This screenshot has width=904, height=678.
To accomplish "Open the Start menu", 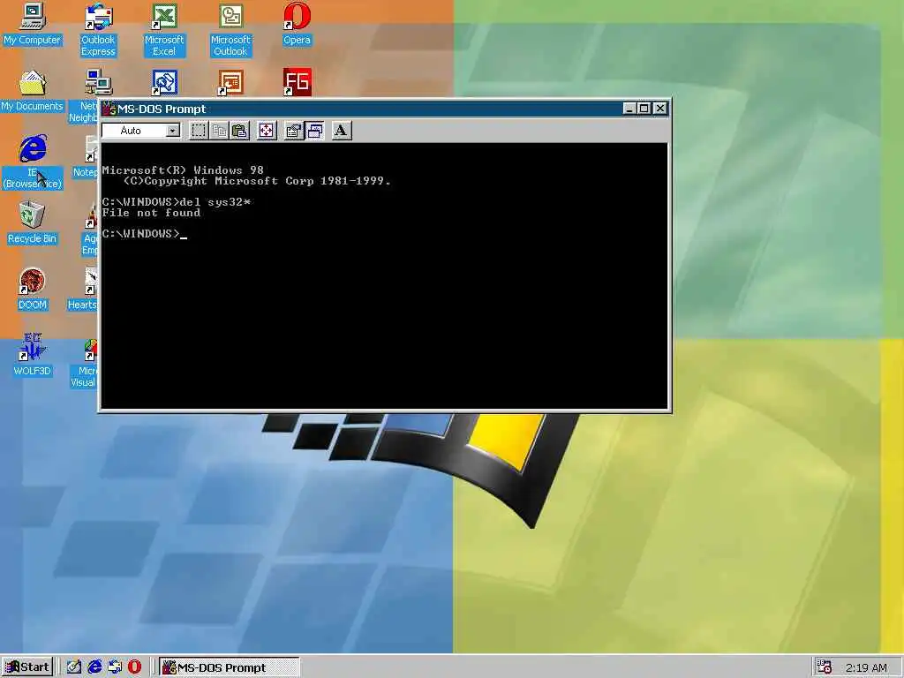I will (x=27, y=667).
